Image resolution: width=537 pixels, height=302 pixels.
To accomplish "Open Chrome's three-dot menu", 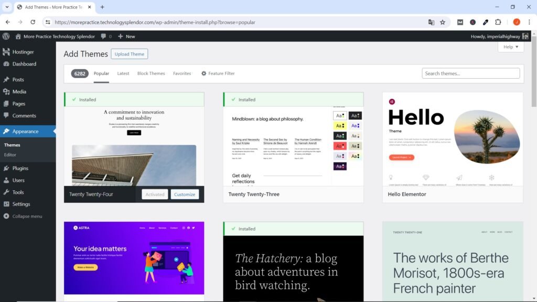I will 528,23.
